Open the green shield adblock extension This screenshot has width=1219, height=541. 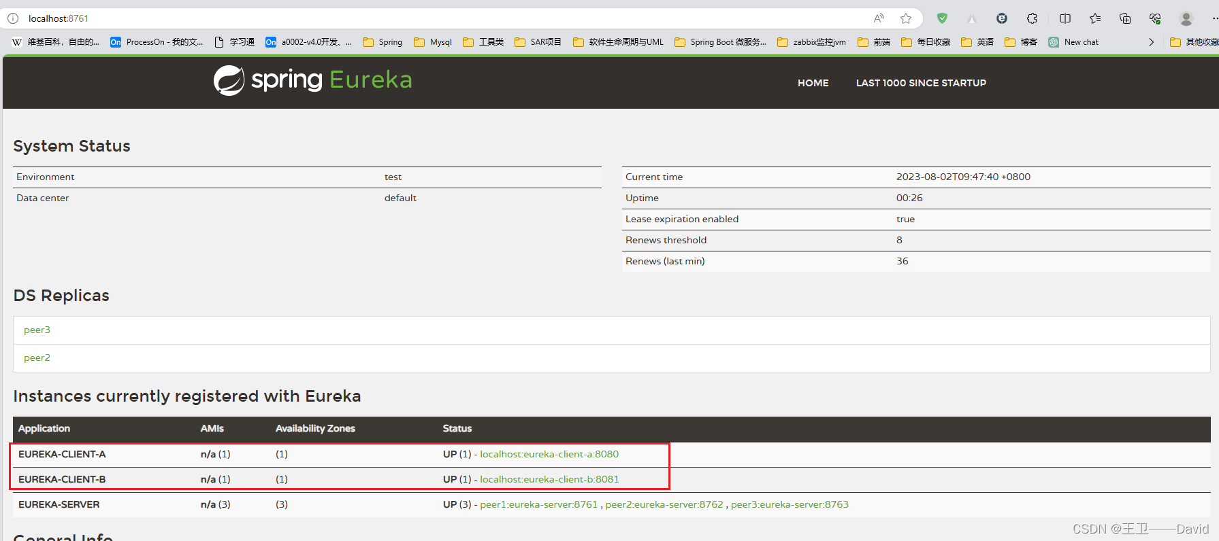coord(942,18)
